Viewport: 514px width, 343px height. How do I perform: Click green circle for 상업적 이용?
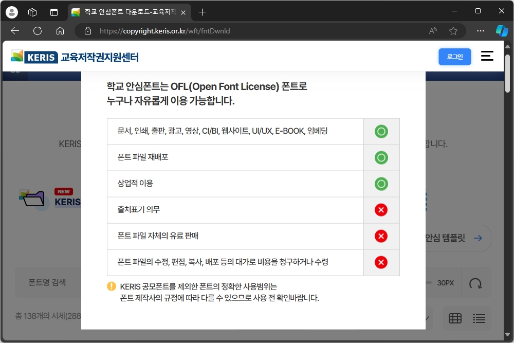[x=381, y=184]
